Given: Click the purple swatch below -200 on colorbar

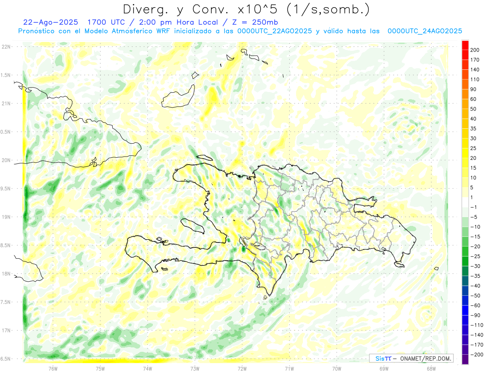Looking at the screenshot, I should pos(465,359).
